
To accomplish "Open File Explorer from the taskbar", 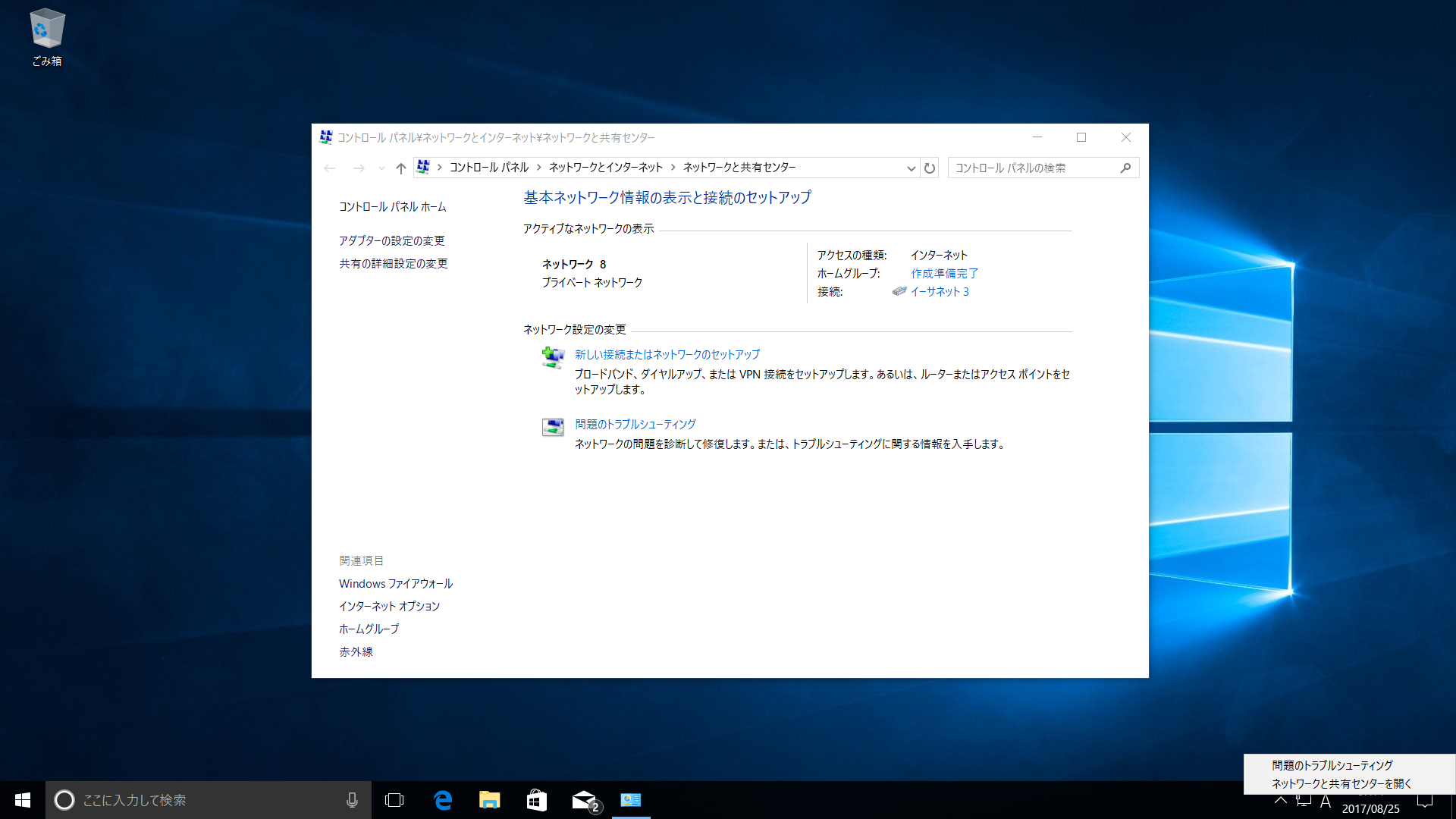I will point(490,800).
